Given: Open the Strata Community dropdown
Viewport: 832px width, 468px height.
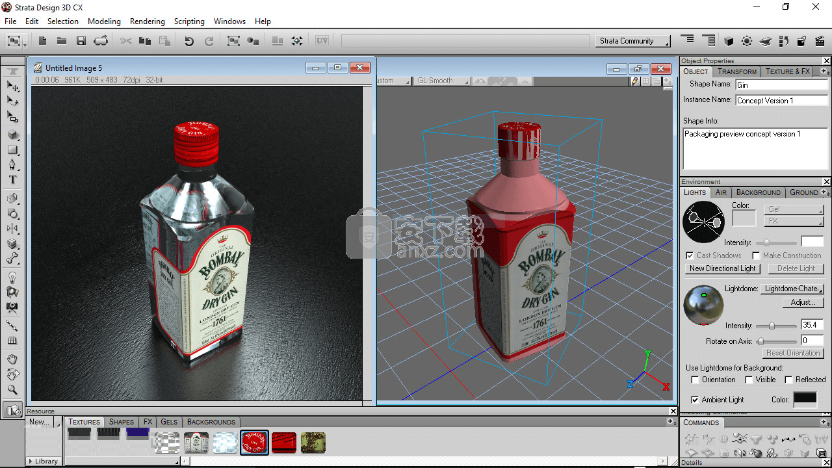Looking at the screenshot, I should [632, 41].
